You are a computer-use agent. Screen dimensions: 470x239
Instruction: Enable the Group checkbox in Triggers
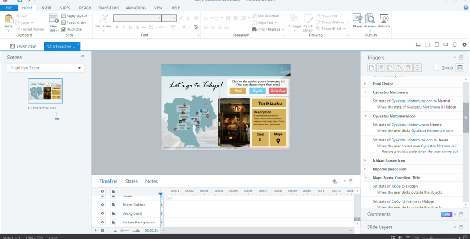(x=436, y=68)
